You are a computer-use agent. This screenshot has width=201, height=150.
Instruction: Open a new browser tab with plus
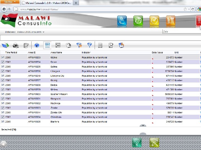pyautogui.click(x=76, y=3)
